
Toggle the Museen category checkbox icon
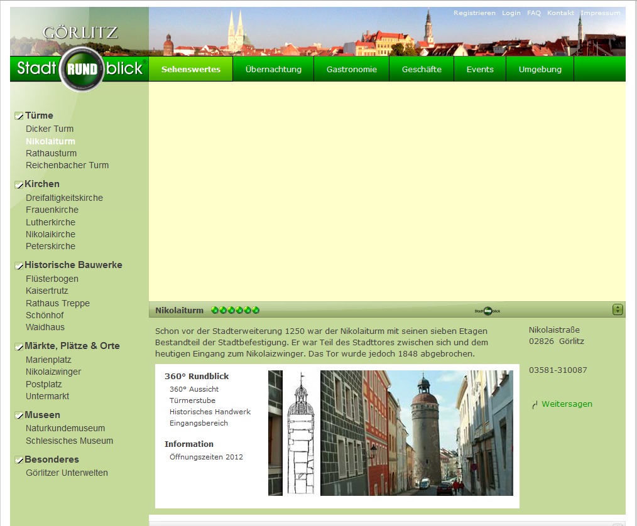click(x=19, y=416)
